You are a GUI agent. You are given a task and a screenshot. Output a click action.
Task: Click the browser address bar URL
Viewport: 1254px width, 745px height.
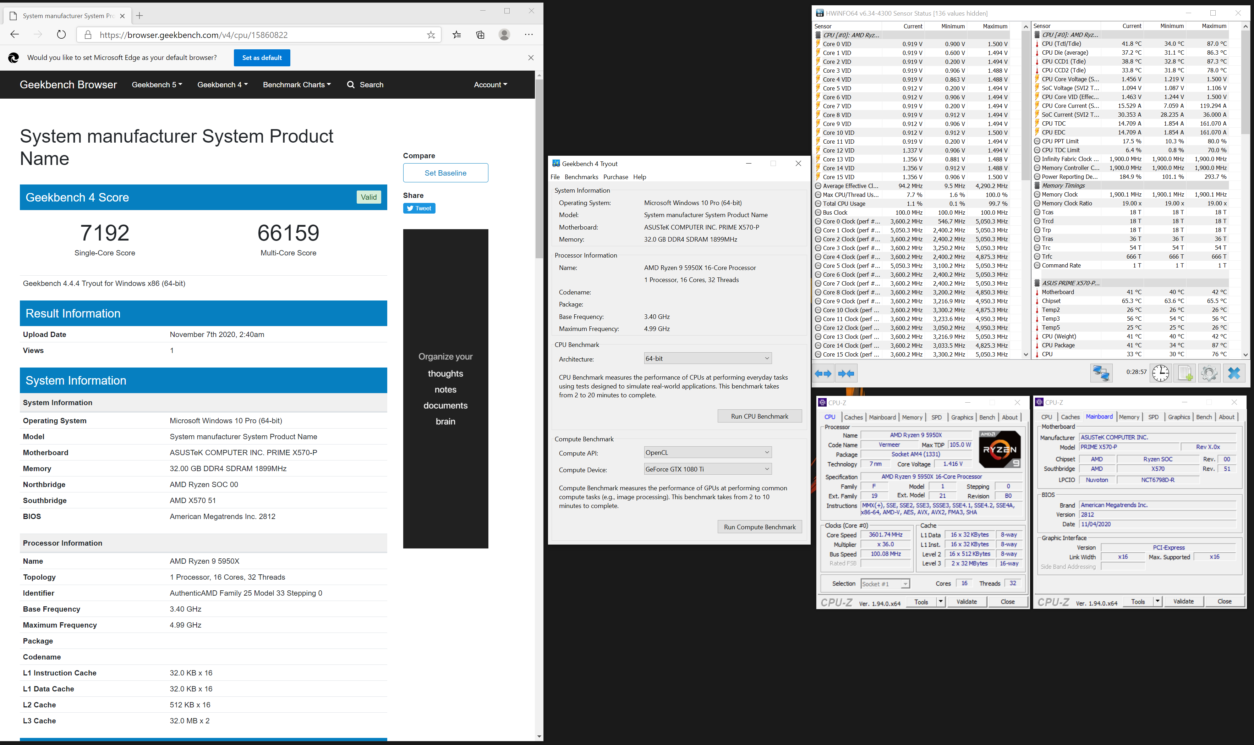tap(193, 35)
